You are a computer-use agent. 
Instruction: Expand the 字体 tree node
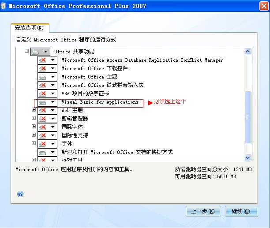pos(34,143)
